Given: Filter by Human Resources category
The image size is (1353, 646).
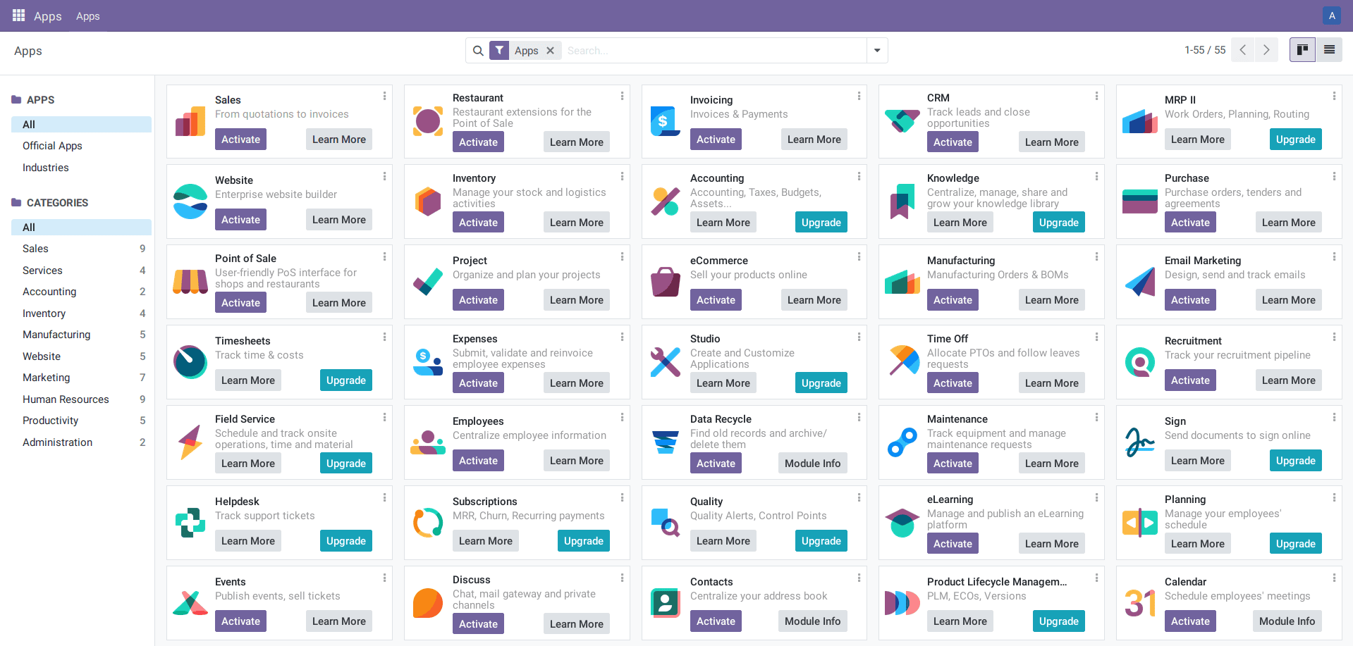Looking at the screenshot, I should 66,399.
